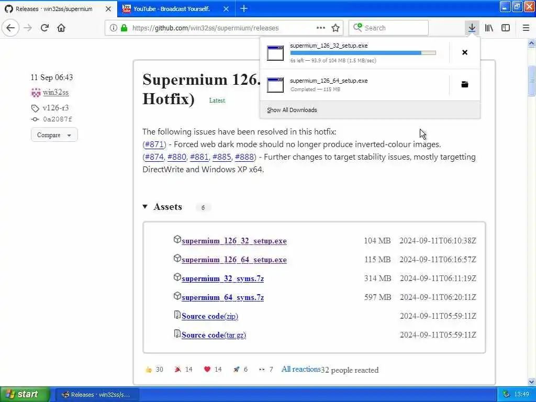Toggle the downloads panel arrow icon
The height and width of the screenshot is (402, 536).
click(472, 28)
